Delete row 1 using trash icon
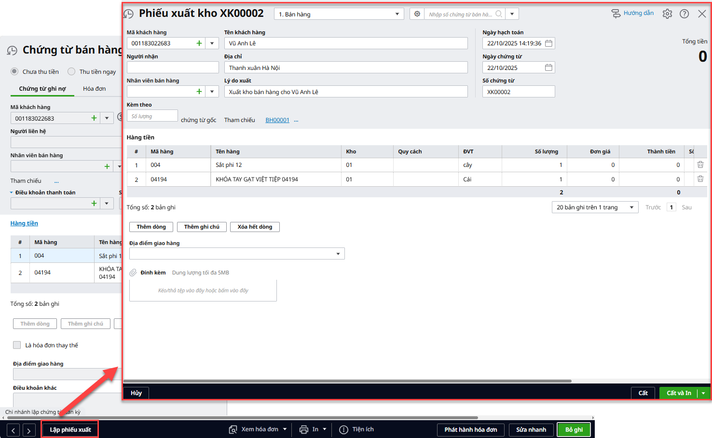Screen dimensions: 712x438 coord(700,165)
